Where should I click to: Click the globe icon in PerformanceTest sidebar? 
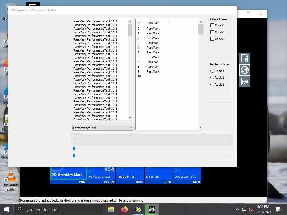pyautogui.click(x=244, y=70)
